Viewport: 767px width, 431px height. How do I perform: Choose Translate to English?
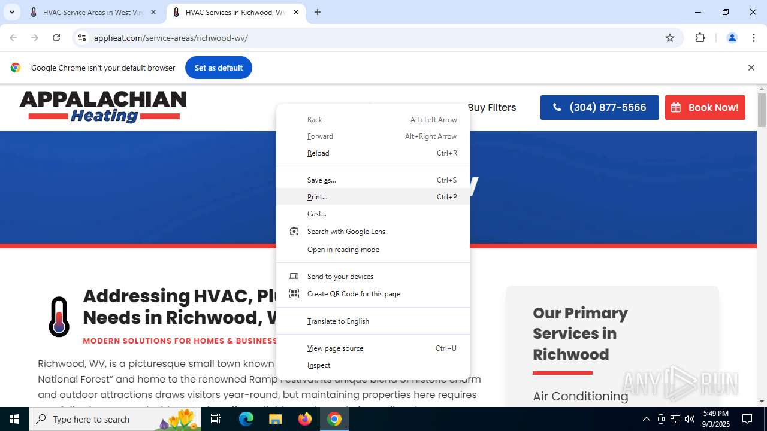pyautogui.click(x=373, y=321)
